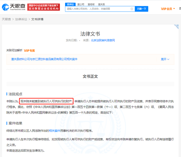181x157 pixels.
Task: Open the VIP会员 dropdown menu
Action: point(168,9)
